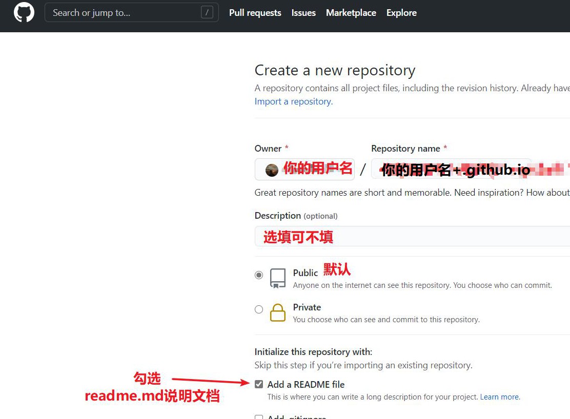Select the Private visibility radio button
This screenshot has height=419, width=570.
pos(259,309)
